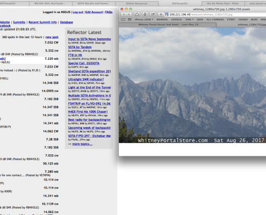Viewport: 266px width, 215px height.
Task: Open 'Special Call, EG5SOTA' topic
Action: pyautogui.click(x=84, y=63)
